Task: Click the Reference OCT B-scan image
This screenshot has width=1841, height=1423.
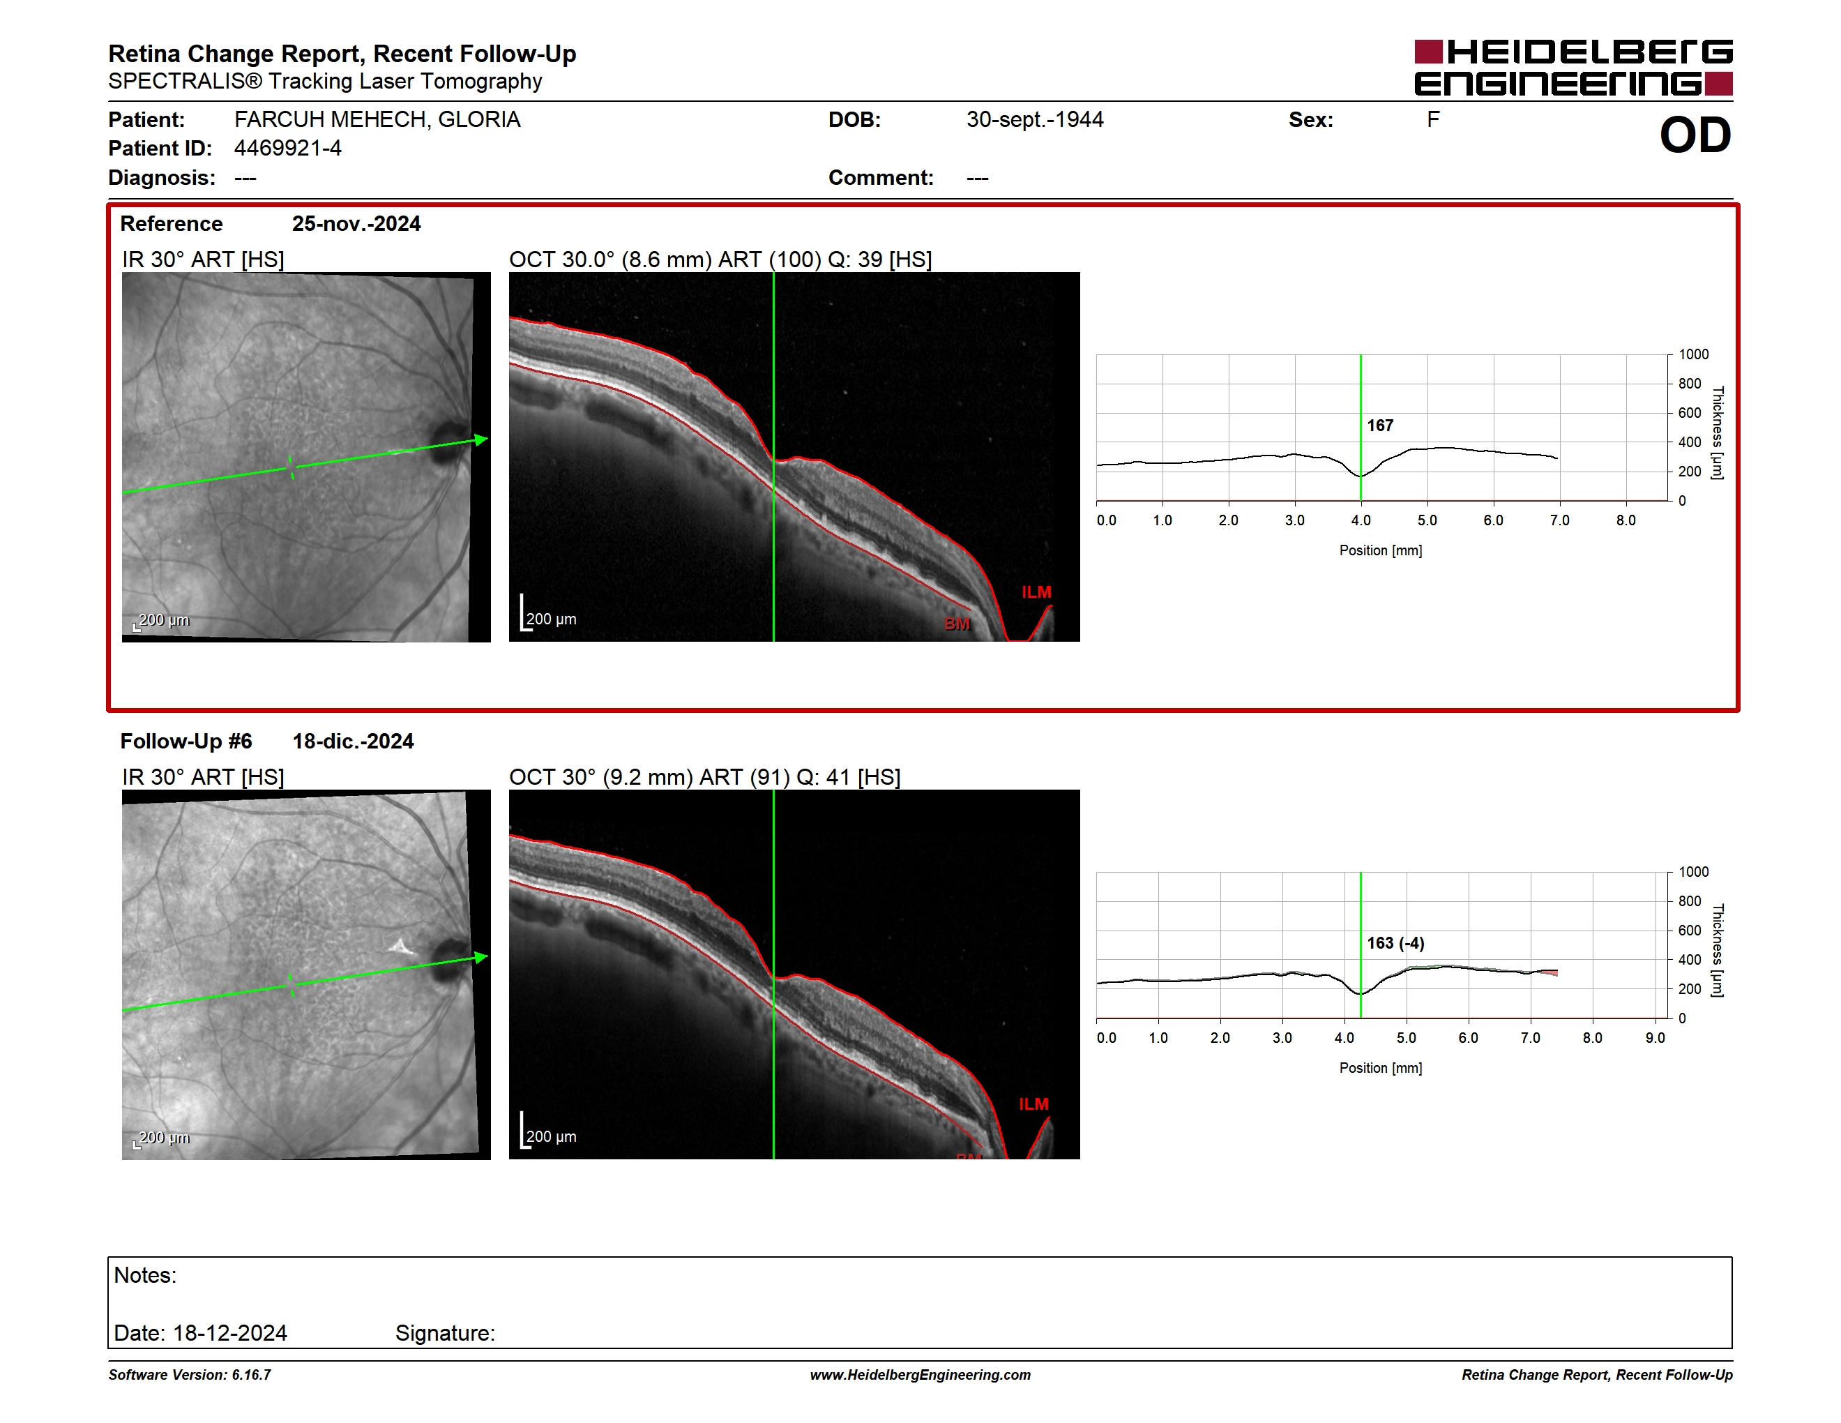Action: coord(794,457)
